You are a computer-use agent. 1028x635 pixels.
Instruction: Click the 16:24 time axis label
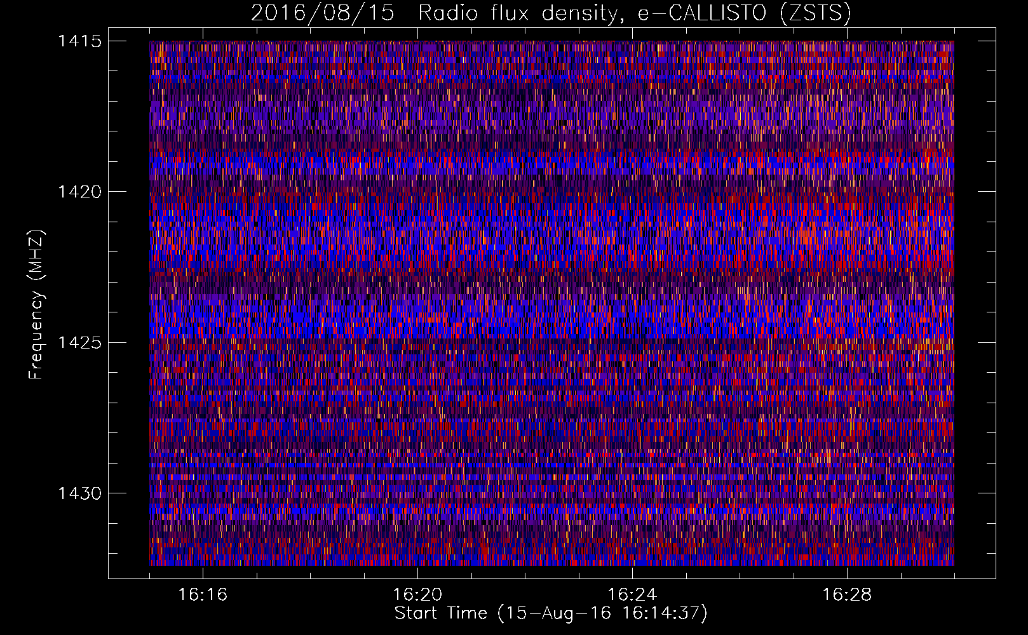point(632,595)
